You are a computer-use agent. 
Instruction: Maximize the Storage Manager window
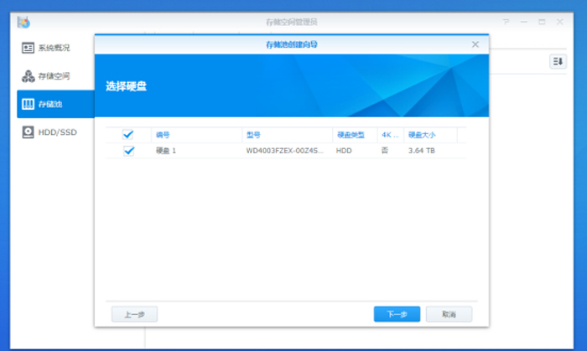pos(542,22)
